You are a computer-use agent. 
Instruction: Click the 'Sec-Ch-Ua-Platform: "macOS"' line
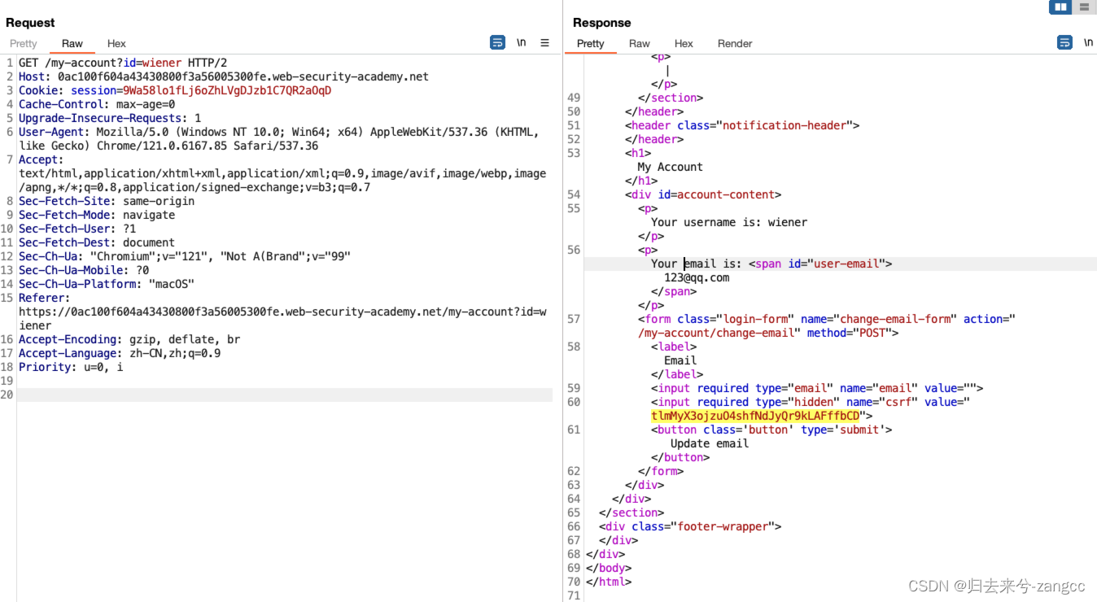(x=107, y=284)
